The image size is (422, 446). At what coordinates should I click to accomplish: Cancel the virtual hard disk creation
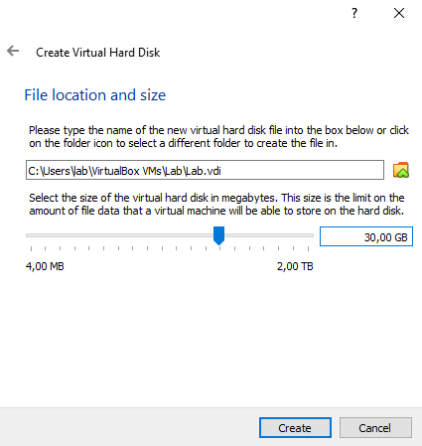click(x=375, y=428)
